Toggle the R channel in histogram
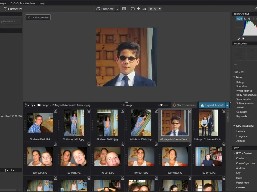Image resolution: width=257 pixels, height=192 pixels. [245, 19]
